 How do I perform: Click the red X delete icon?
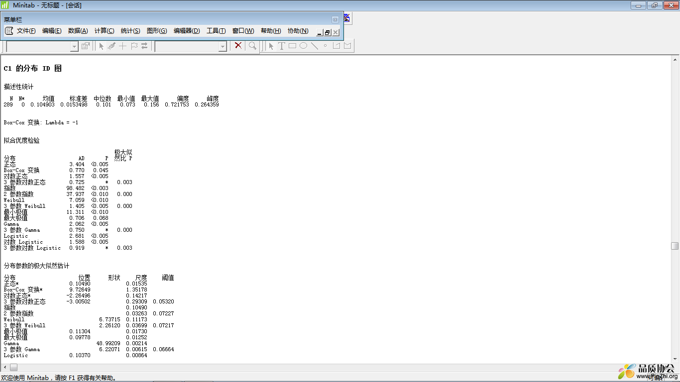tap(238, 46)
